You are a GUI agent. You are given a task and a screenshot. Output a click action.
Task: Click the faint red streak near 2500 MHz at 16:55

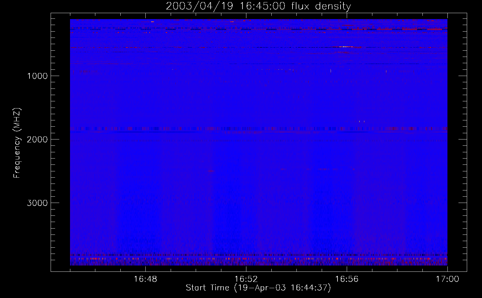click(323, 169)
